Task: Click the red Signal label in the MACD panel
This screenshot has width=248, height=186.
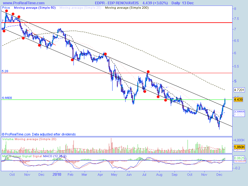Action: (37, 156)
